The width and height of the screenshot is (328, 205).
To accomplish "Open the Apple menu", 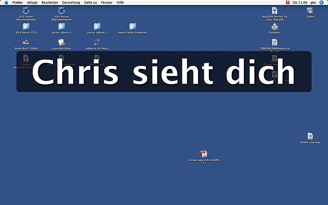I will [6, 3].
